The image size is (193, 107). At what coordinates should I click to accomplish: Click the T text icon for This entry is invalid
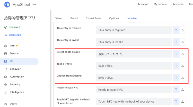click(176, 42)
